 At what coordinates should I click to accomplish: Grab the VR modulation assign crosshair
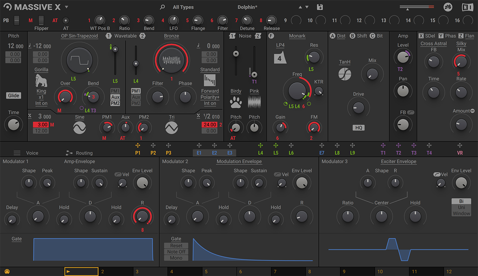pyautogui.click(x=460, y=145)
